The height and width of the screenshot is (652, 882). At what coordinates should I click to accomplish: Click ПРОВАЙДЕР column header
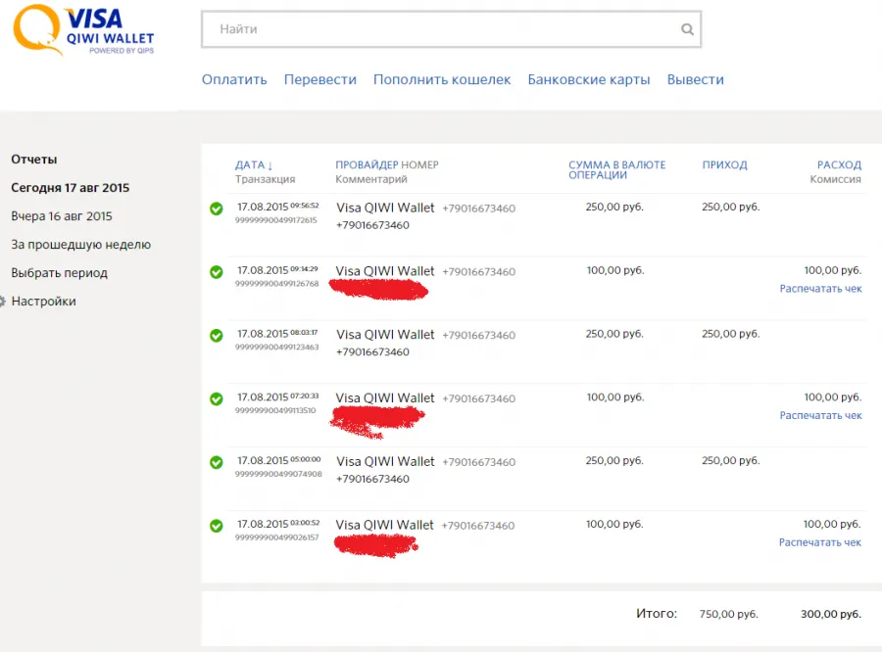[367, 164]
